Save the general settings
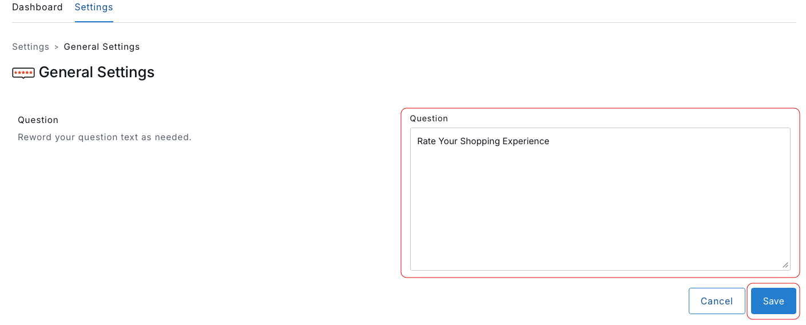 click(x=773, y=301)
